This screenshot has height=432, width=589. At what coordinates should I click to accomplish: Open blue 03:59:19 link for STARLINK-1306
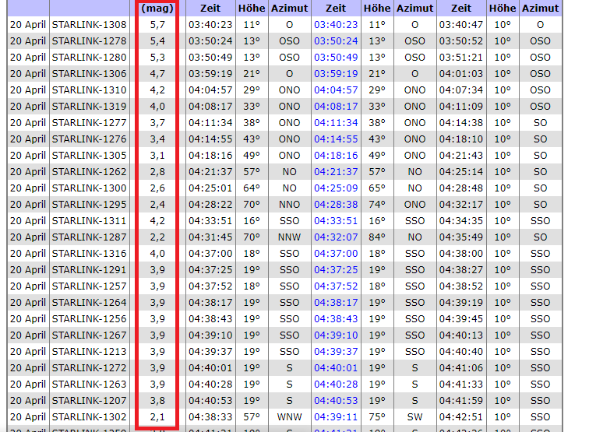(336, 73)
